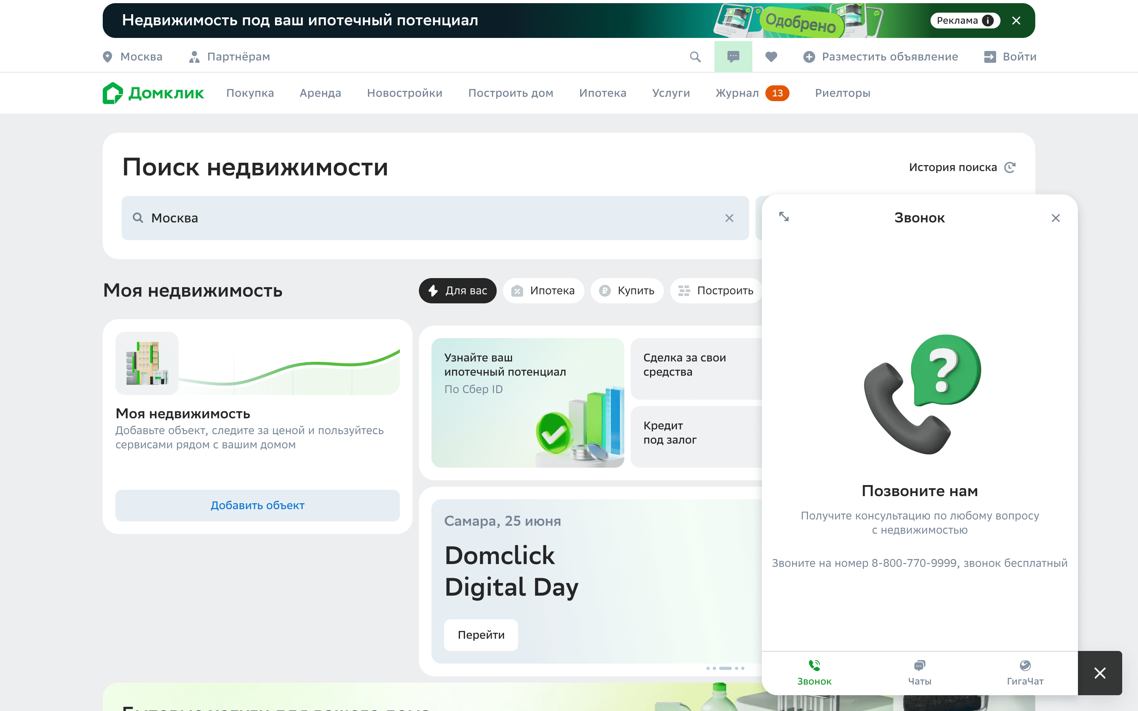Viewport: 1138px width, 711px height.
Task: Switch to the Звонок tab
Action: [x=814, y=673]
